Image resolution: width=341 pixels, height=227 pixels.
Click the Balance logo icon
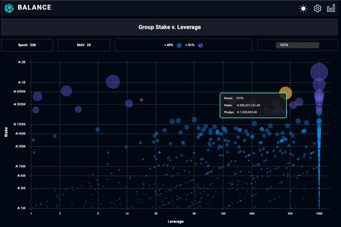click(9, 8)
